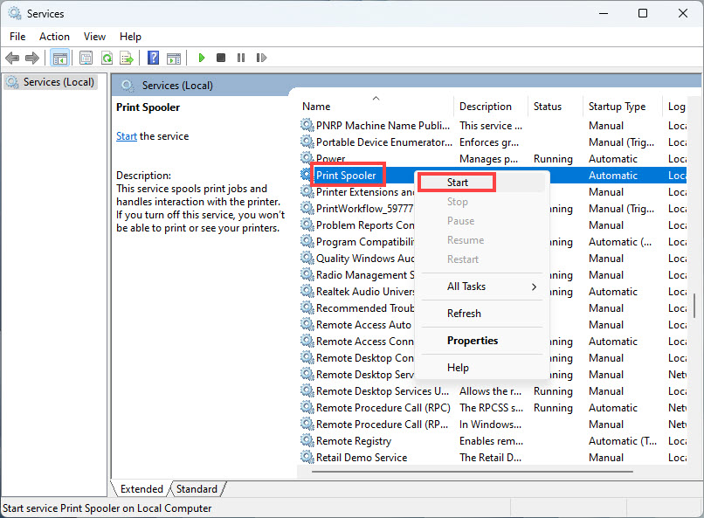Click the Properties toolbar icon
The image size is (704, 518).
pos(85,58)
